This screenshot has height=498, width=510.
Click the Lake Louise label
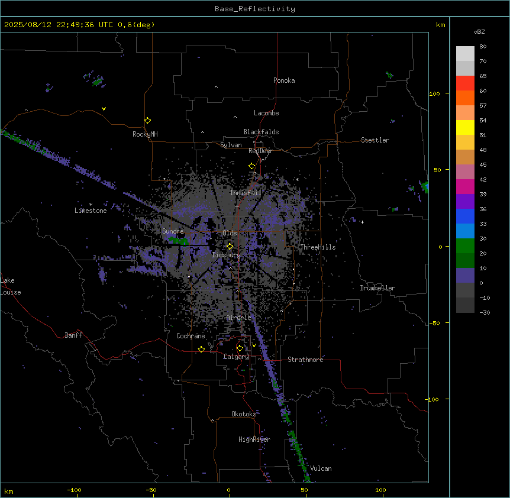point(11,286)
